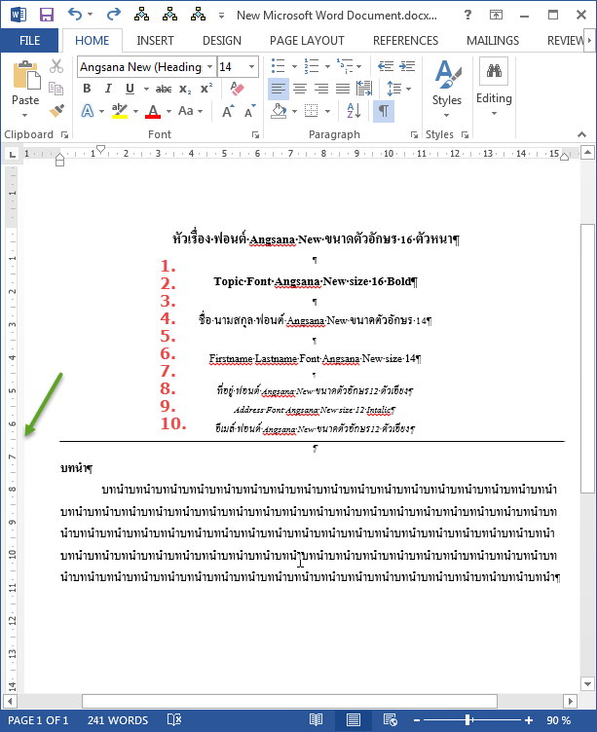
Task: Click the Paste clipboard icon
Action: coord(25,75)
